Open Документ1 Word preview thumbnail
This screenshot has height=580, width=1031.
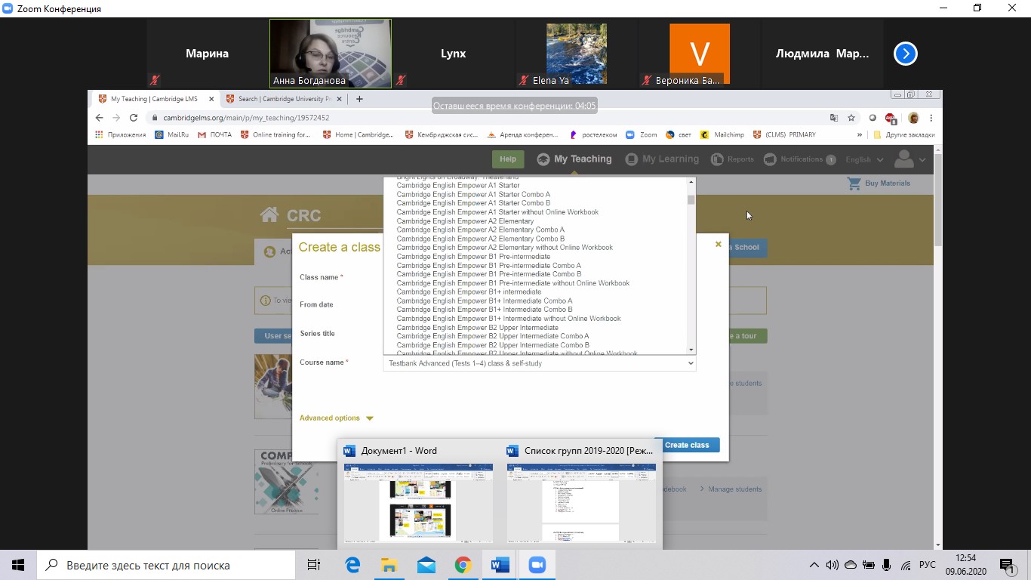[418, 503]
